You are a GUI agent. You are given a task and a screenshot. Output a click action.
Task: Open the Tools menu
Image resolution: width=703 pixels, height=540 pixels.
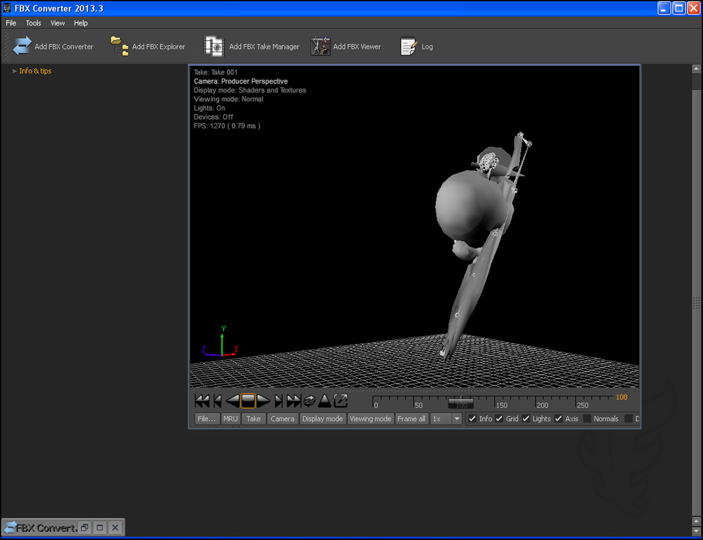(33, 23)
